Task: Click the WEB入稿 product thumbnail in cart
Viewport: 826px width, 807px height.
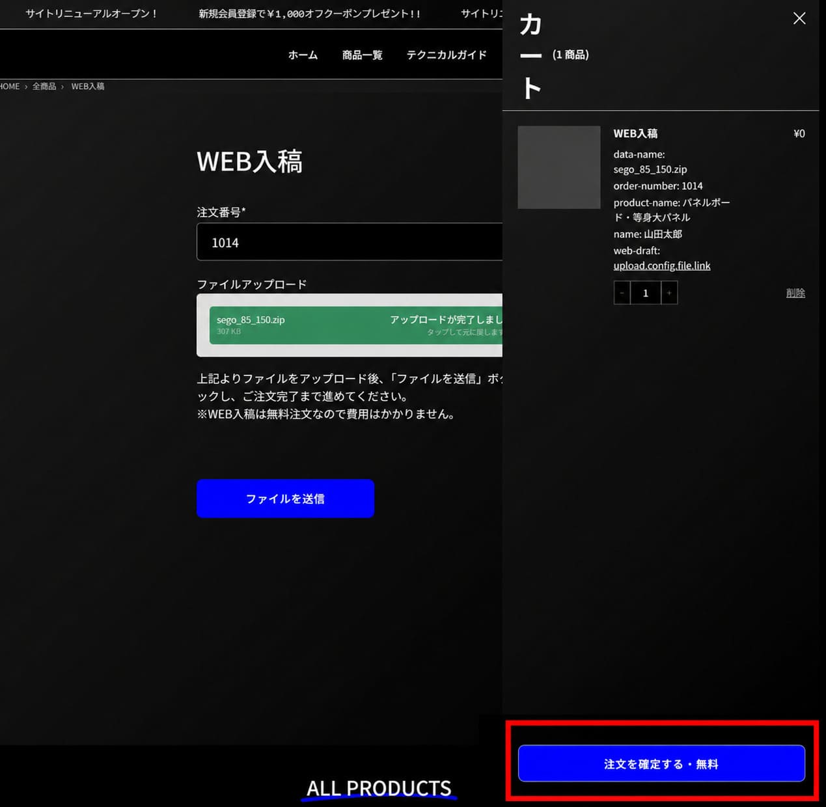Action: pyautogui.click(x=559, y=167)
